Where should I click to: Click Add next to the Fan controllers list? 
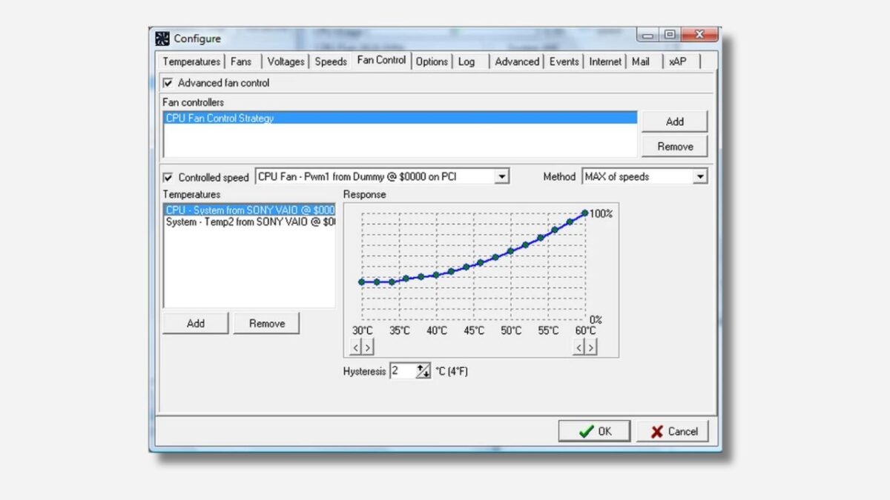tap(673, 121)
